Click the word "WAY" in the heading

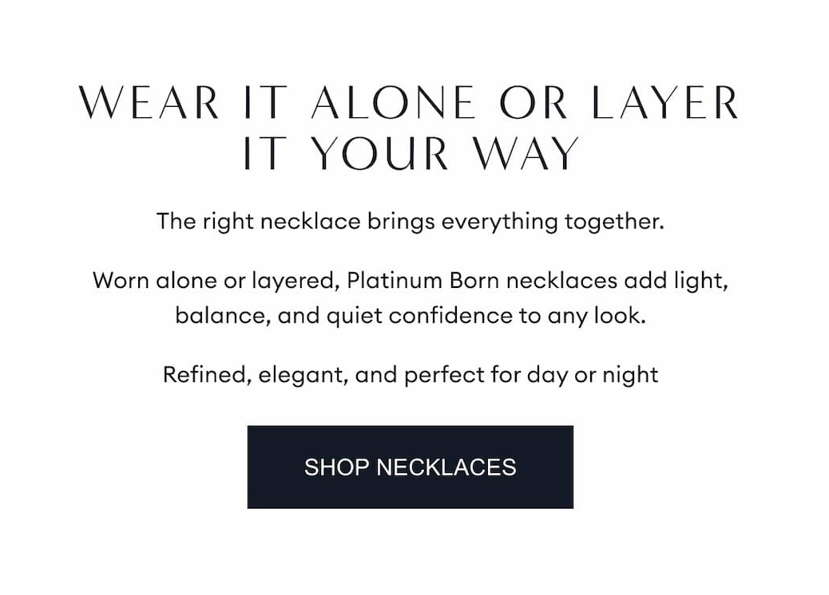coord(526,153)
